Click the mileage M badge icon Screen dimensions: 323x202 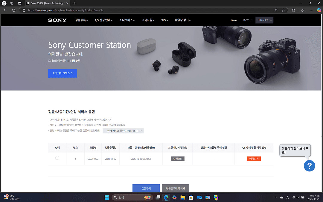[73, 61]
